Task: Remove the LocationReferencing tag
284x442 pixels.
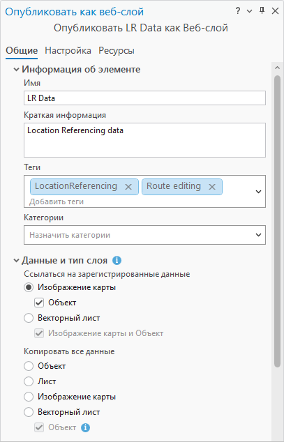Action: [128, 187]
